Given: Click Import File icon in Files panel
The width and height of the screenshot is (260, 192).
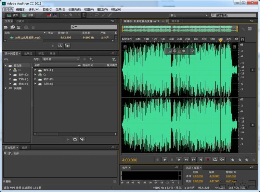Looking at the screenshot, I should pos(13,27).
